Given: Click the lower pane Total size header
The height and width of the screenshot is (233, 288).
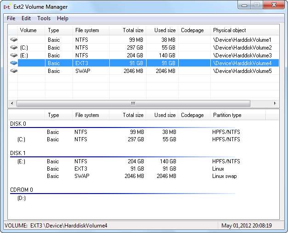Looking at the screenshot, I should [x=128, y=115].
